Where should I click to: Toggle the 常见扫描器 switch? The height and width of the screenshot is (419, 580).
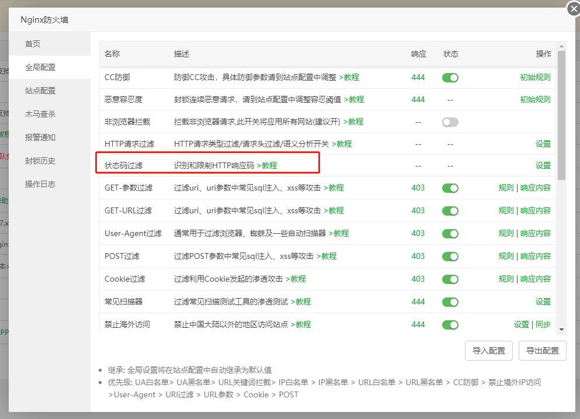pos(450,302)
